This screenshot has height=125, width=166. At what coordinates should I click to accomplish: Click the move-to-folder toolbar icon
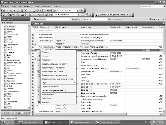click(22, 10)
